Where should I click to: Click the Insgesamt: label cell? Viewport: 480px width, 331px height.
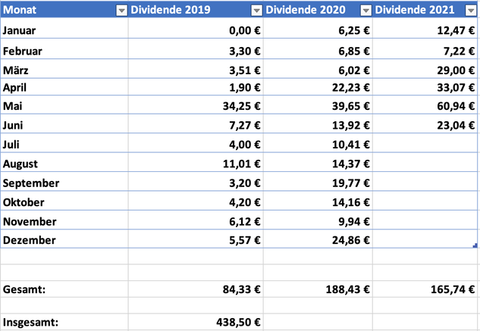(x=64, y=322)
